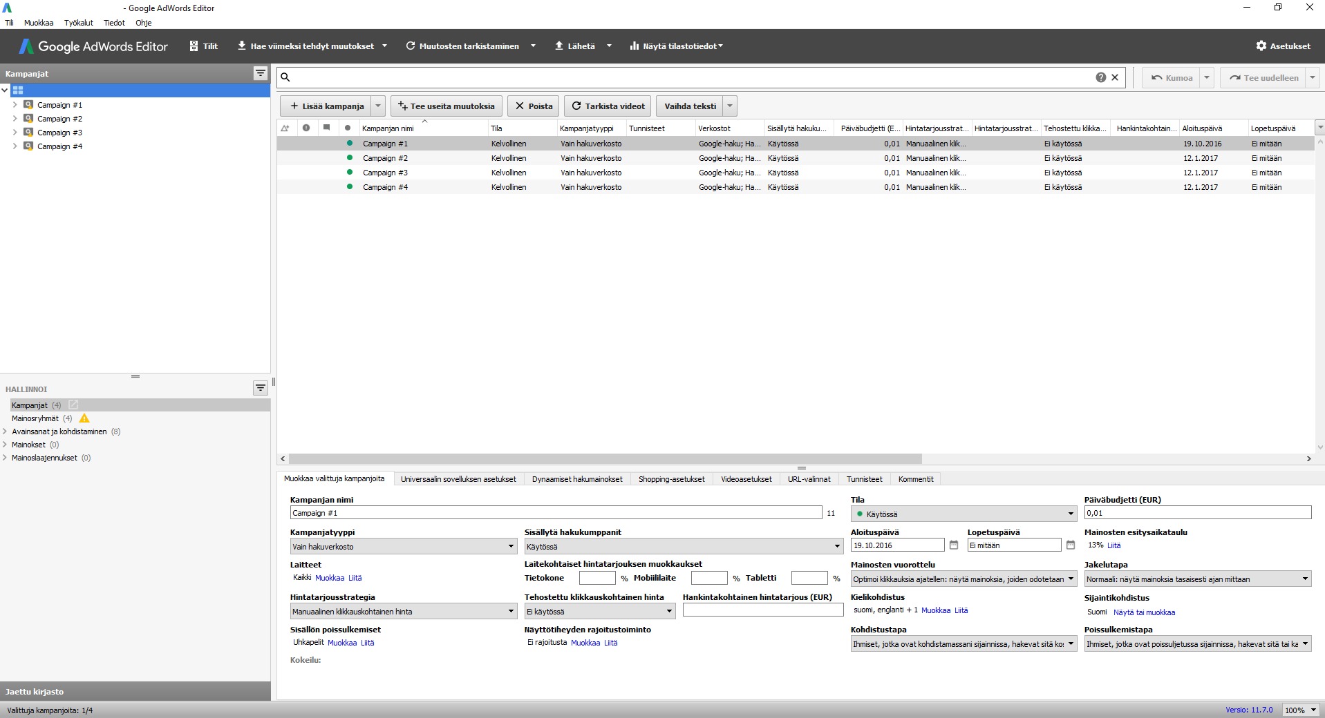Select Campaign #2 row in the table
1325x718 pixels.
click(796, 158)
